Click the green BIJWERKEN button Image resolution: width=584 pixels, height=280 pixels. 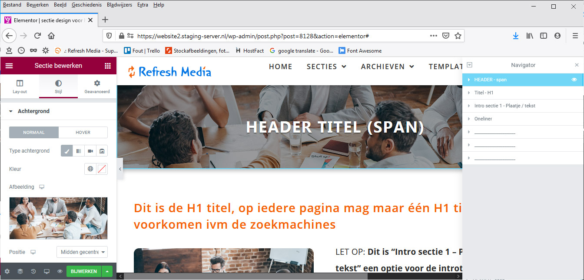(84, 271)
